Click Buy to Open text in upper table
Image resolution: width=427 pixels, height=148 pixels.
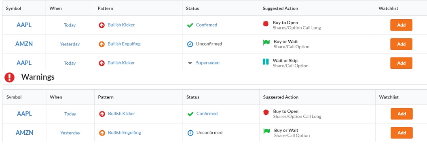285,23
